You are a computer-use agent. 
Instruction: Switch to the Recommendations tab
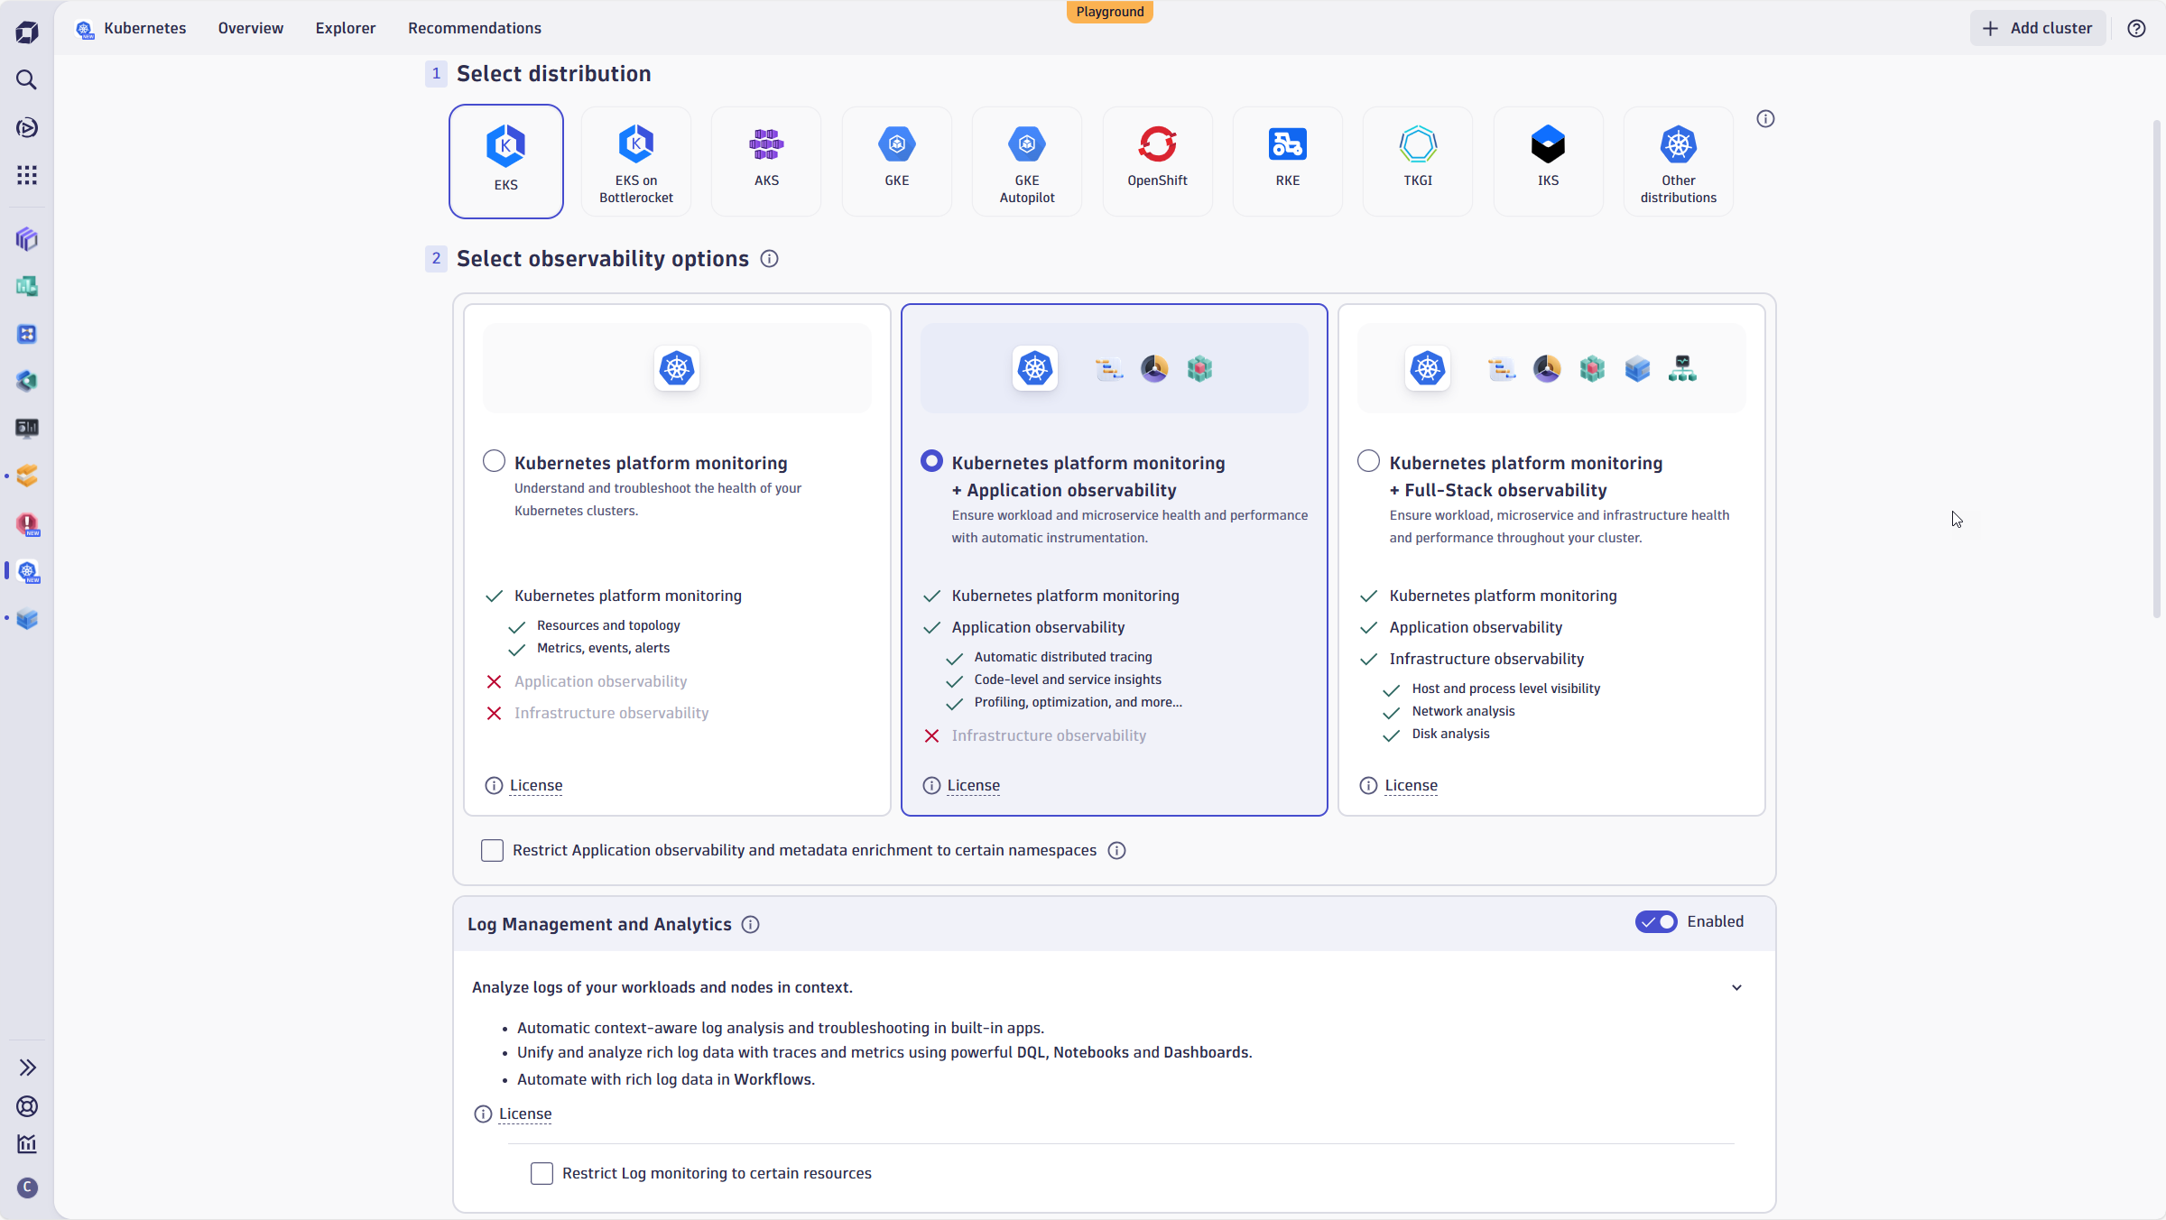point(475,28)
